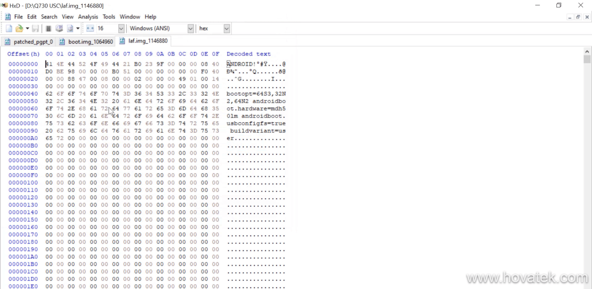Open the Tools menu
This screenshot has height=289, width=592.
coord(109,17)
